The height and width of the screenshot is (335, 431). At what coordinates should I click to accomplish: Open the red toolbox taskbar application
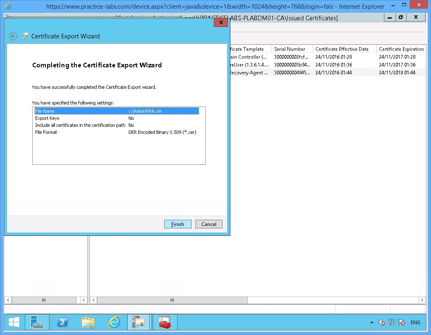(165, 322)
